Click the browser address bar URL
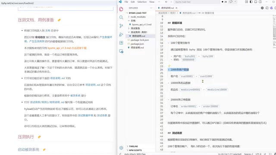Image resolution: width=276 pixels, height=155 pixels. coord(18,3)
